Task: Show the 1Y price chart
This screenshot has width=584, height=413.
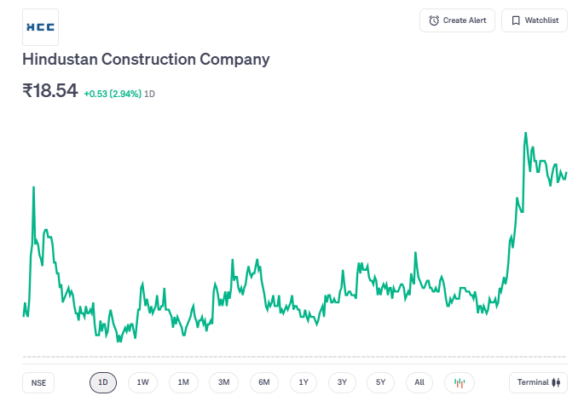Action: (x=304, y=382)
